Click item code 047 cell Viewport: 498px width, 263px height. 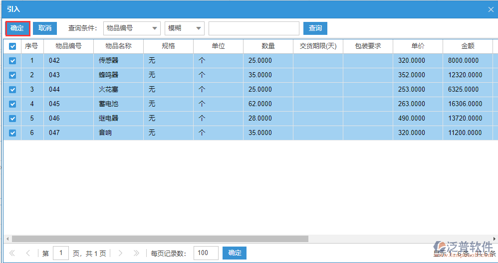click(x=68, y=133)
